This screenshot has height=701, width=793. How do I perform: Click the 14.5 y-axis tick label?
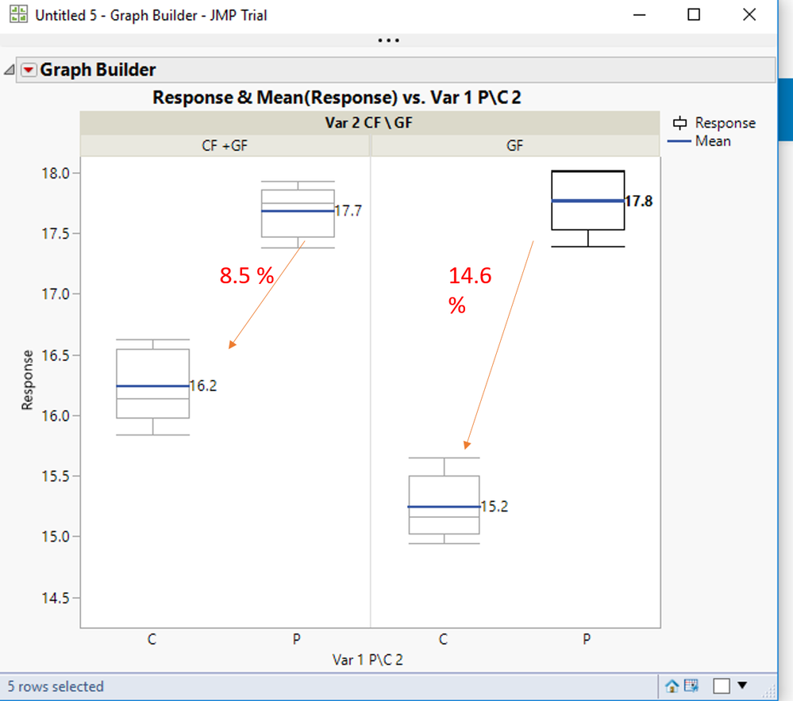(x=55, y=598)
